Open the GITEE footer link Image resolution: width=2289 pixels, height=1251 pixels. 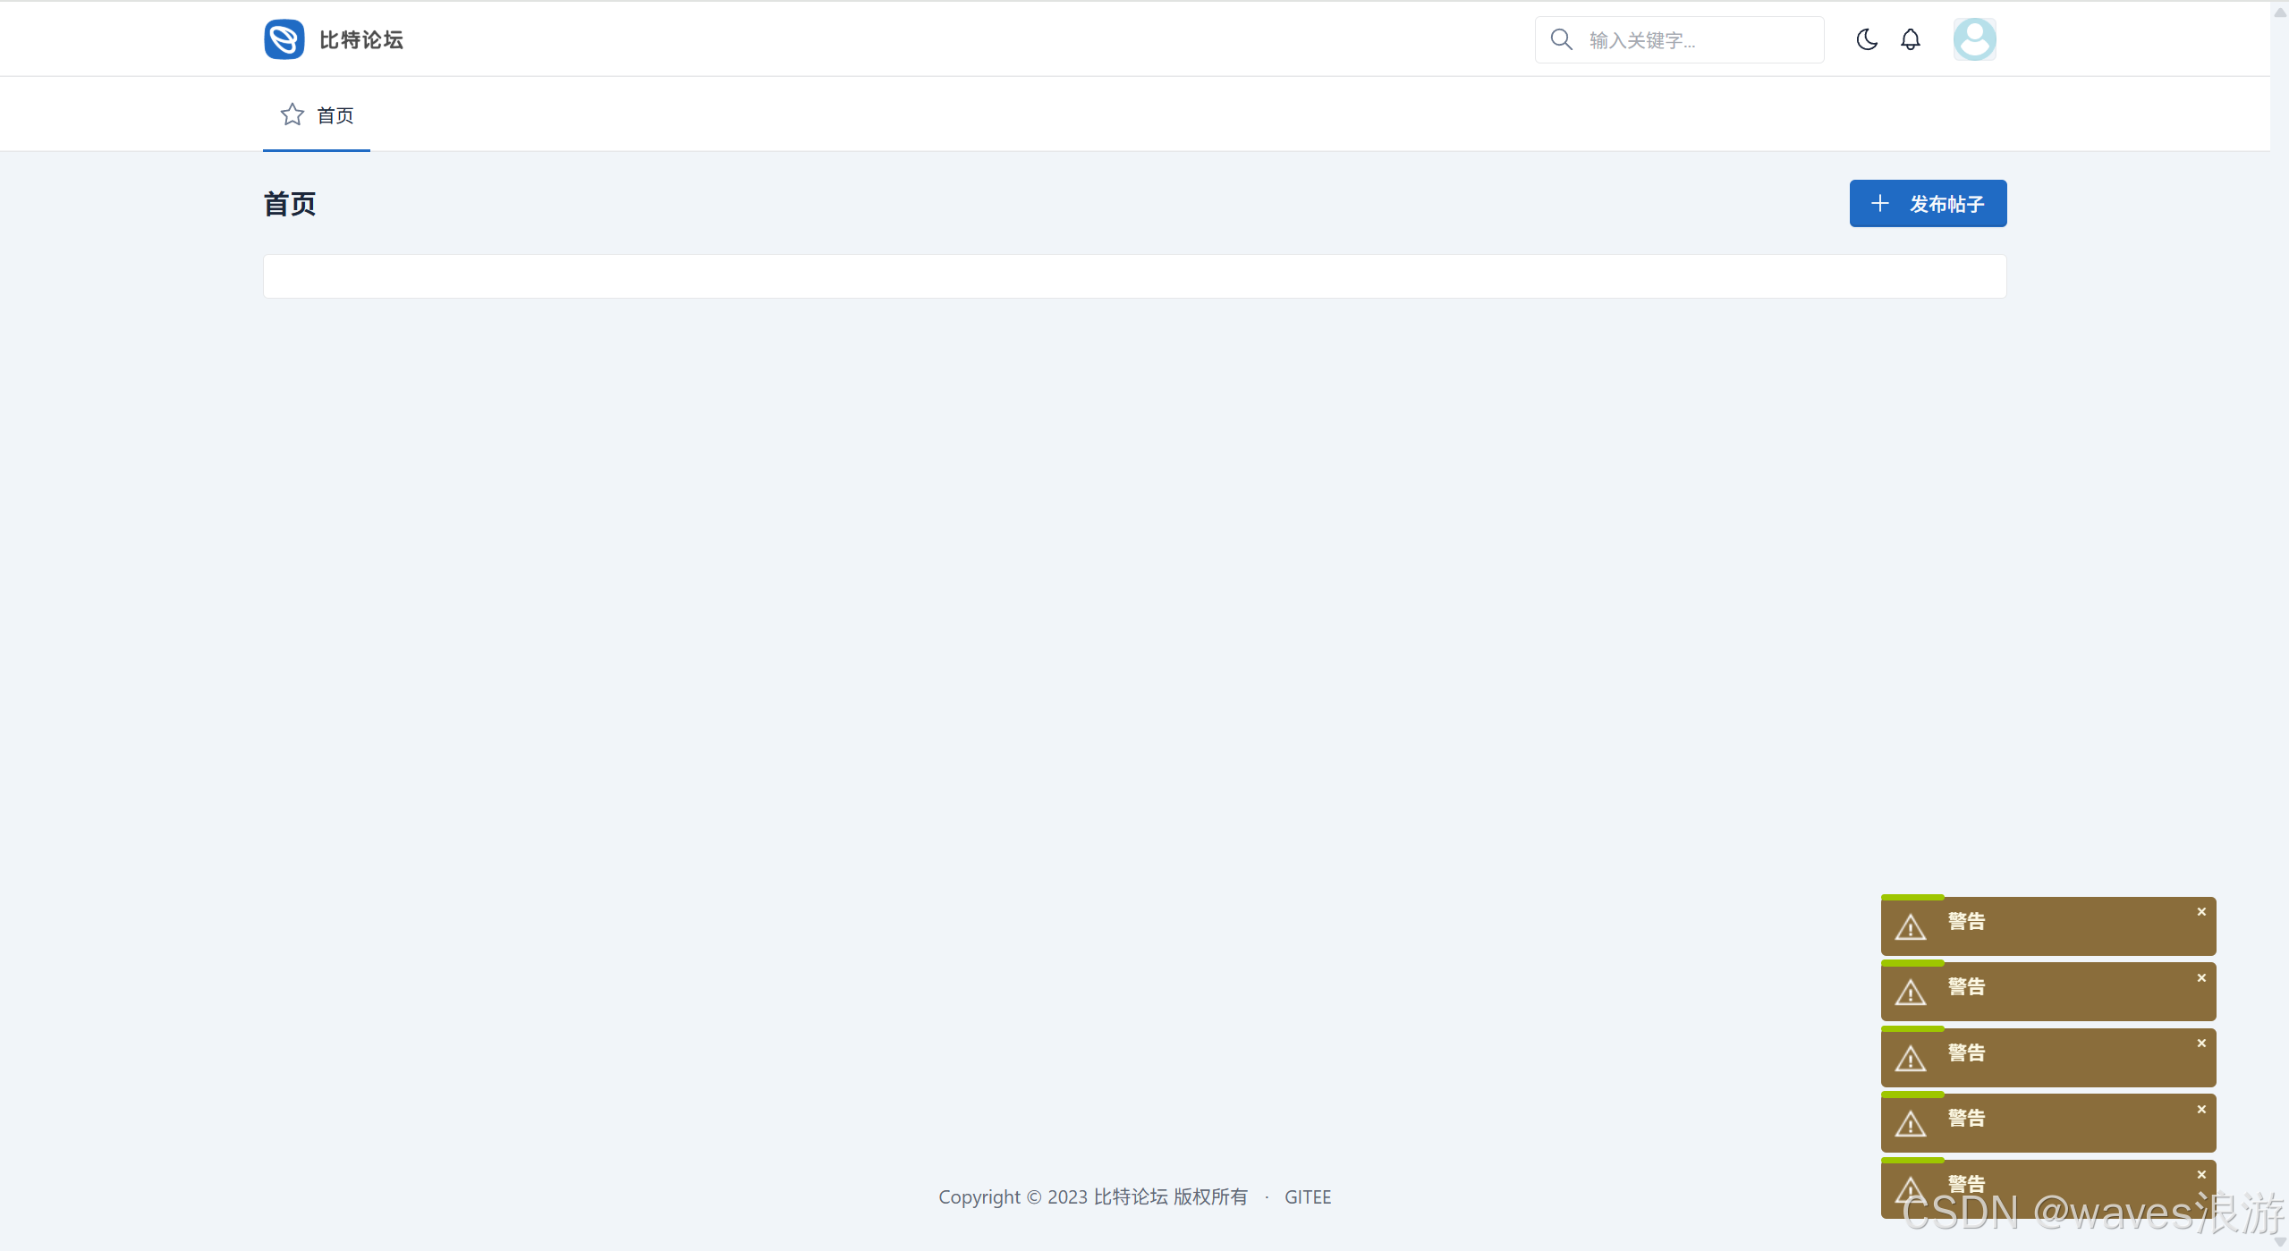[x=1307, y=1196]
